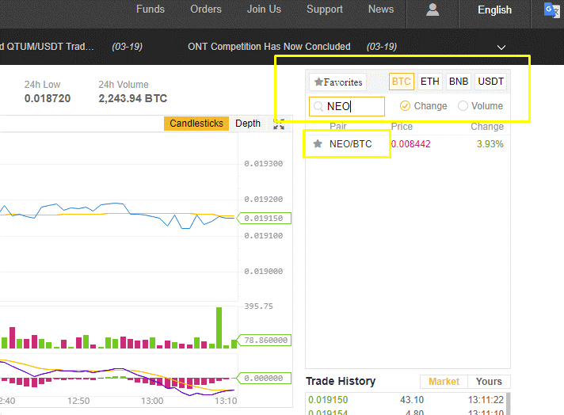Viewport: 564px width, 415px height.
Task: Click the magnifier icon in search box
Action: [318, 106]
